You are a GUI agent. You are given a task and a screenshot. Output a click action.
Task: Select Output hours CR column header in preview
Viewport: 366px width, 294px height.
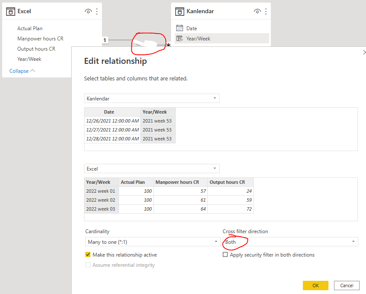pyautogui.click(x=231, y=182)
